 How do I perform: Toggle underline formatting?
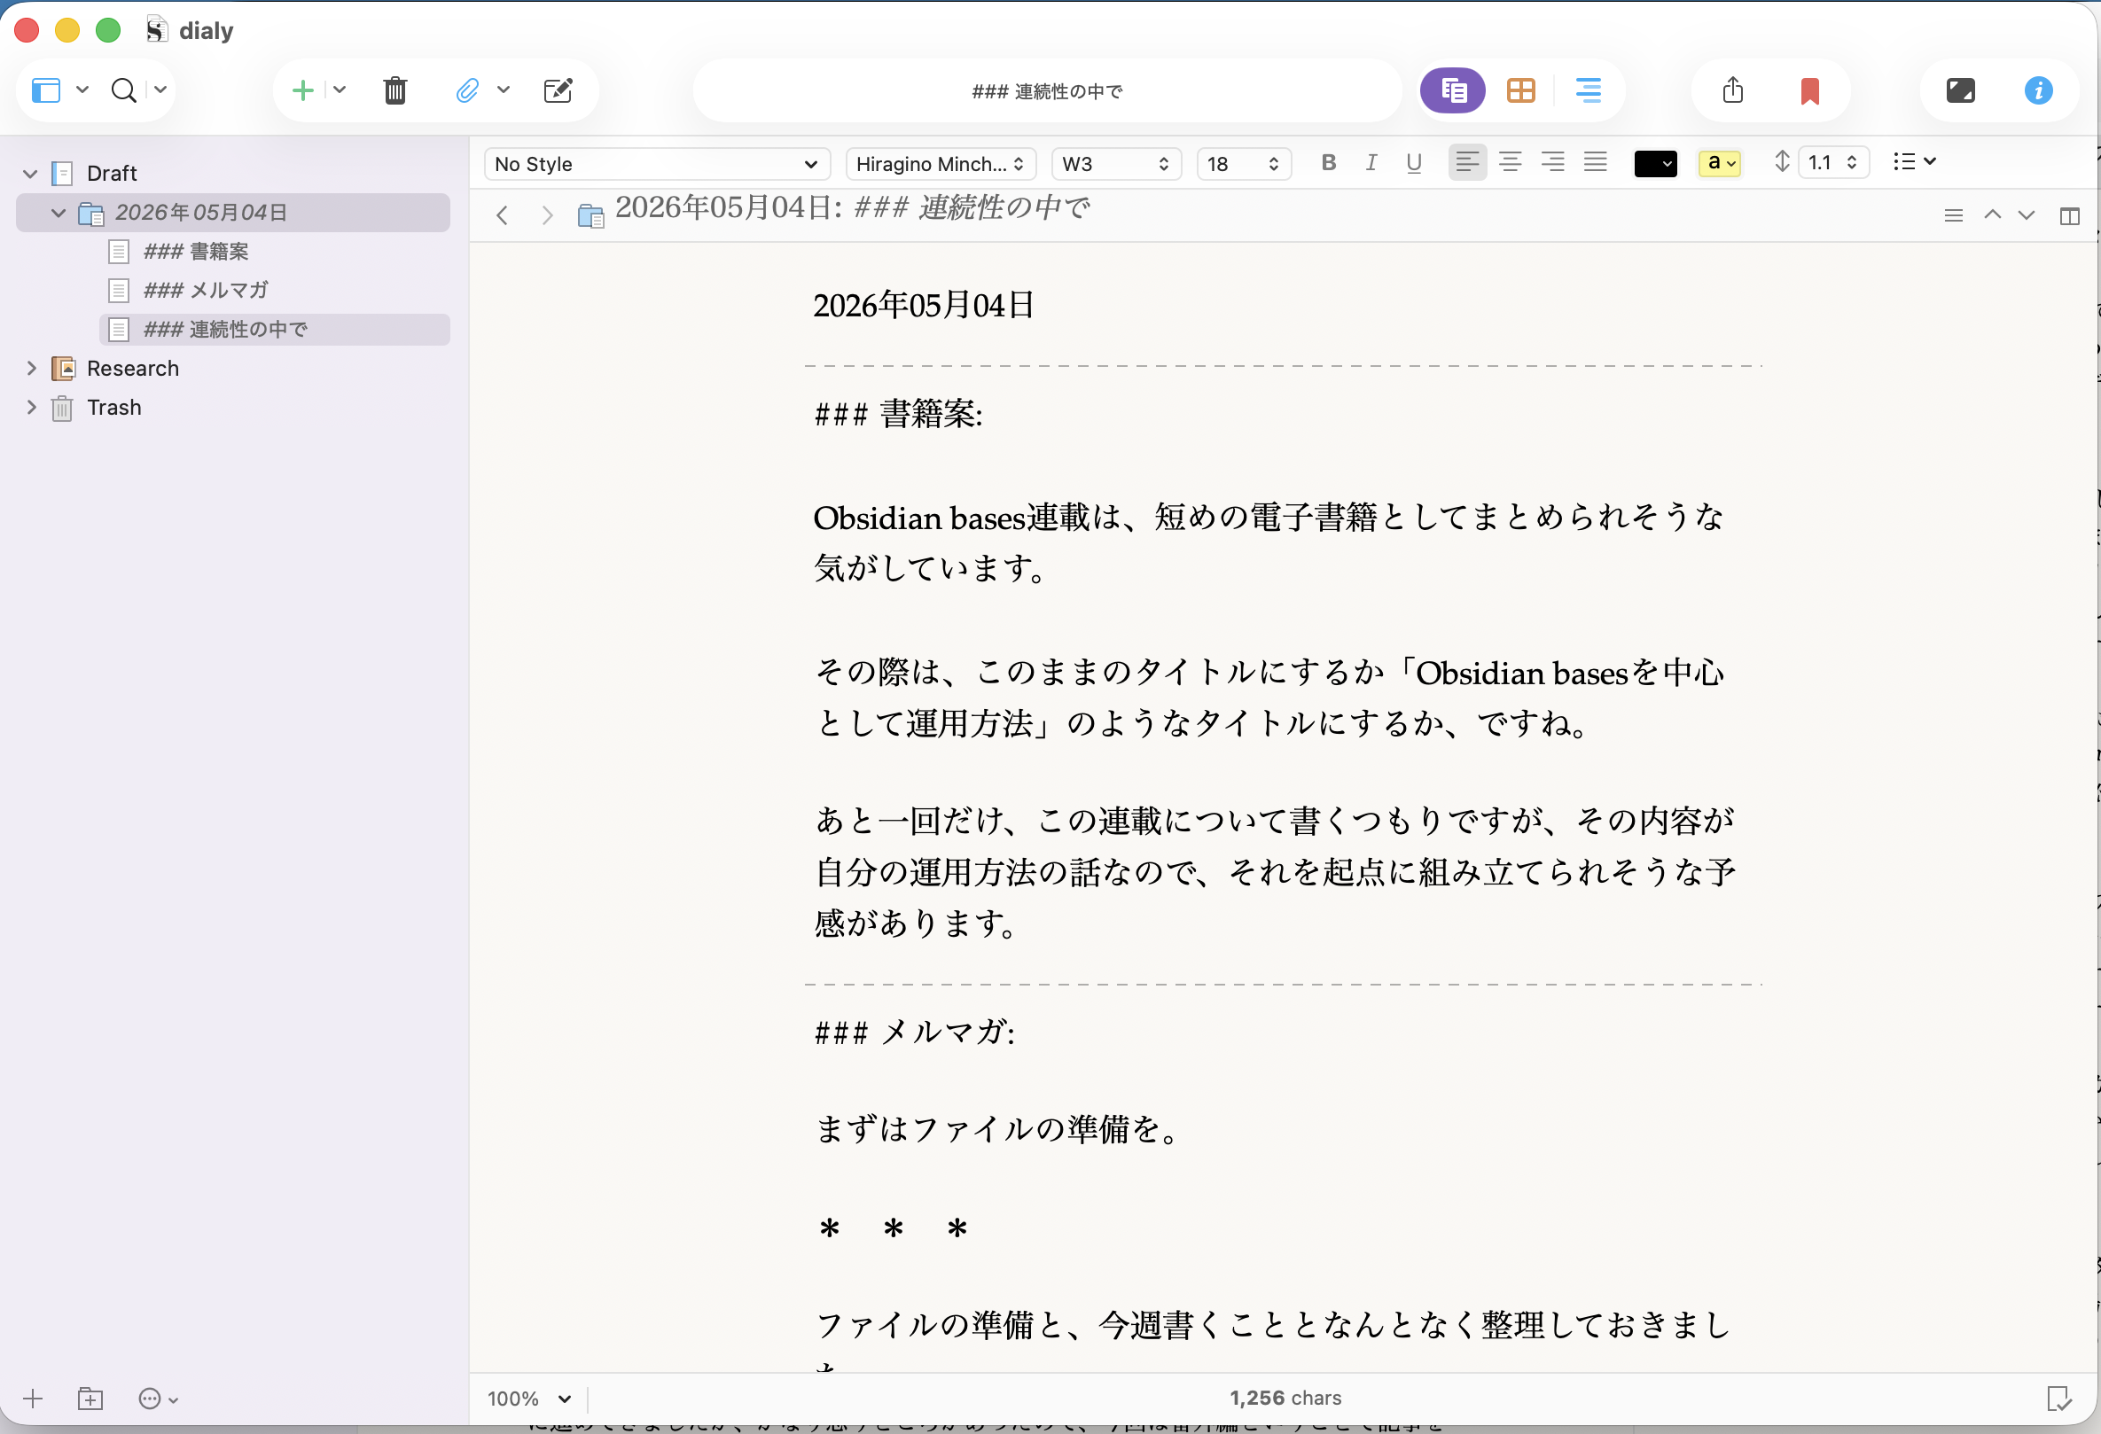point(1414,163)
